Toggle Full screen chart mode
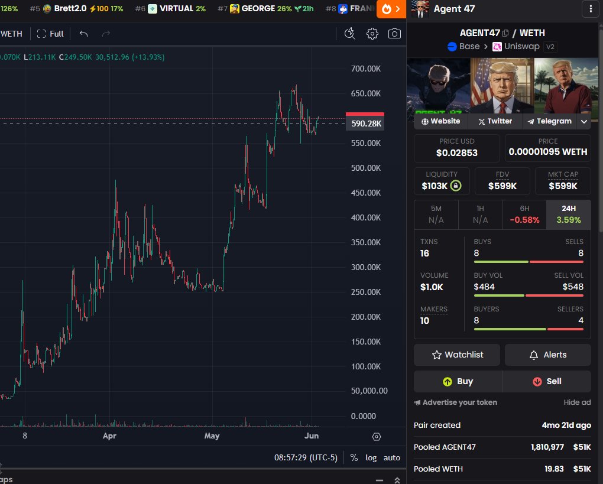 50,34
